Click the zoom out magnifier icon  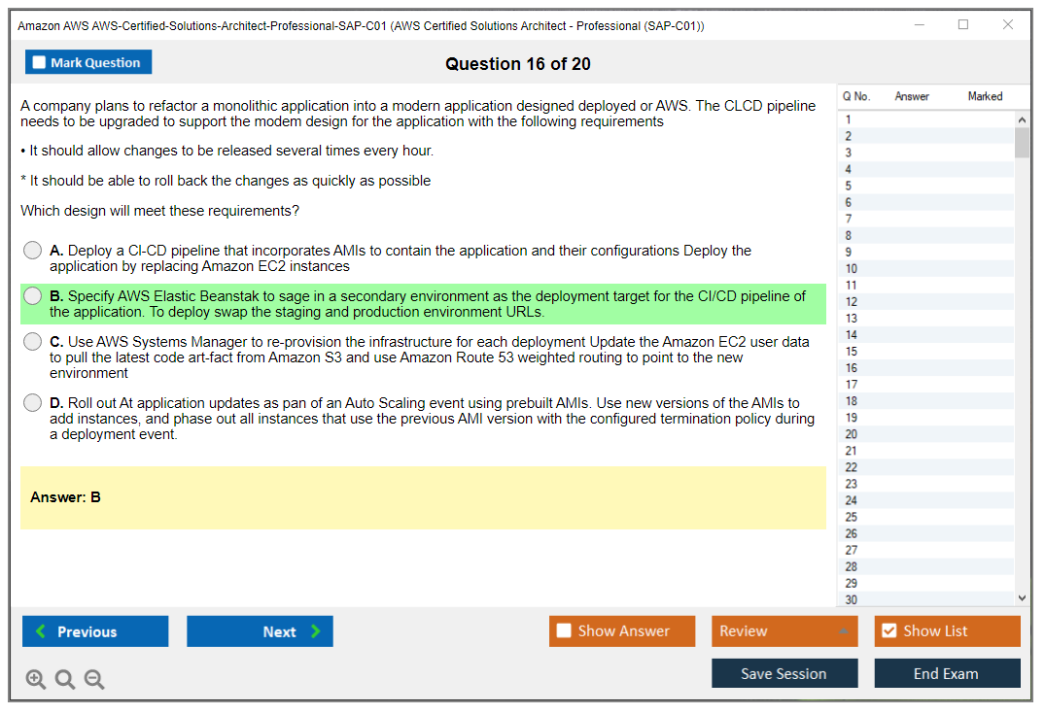point(94,680)
